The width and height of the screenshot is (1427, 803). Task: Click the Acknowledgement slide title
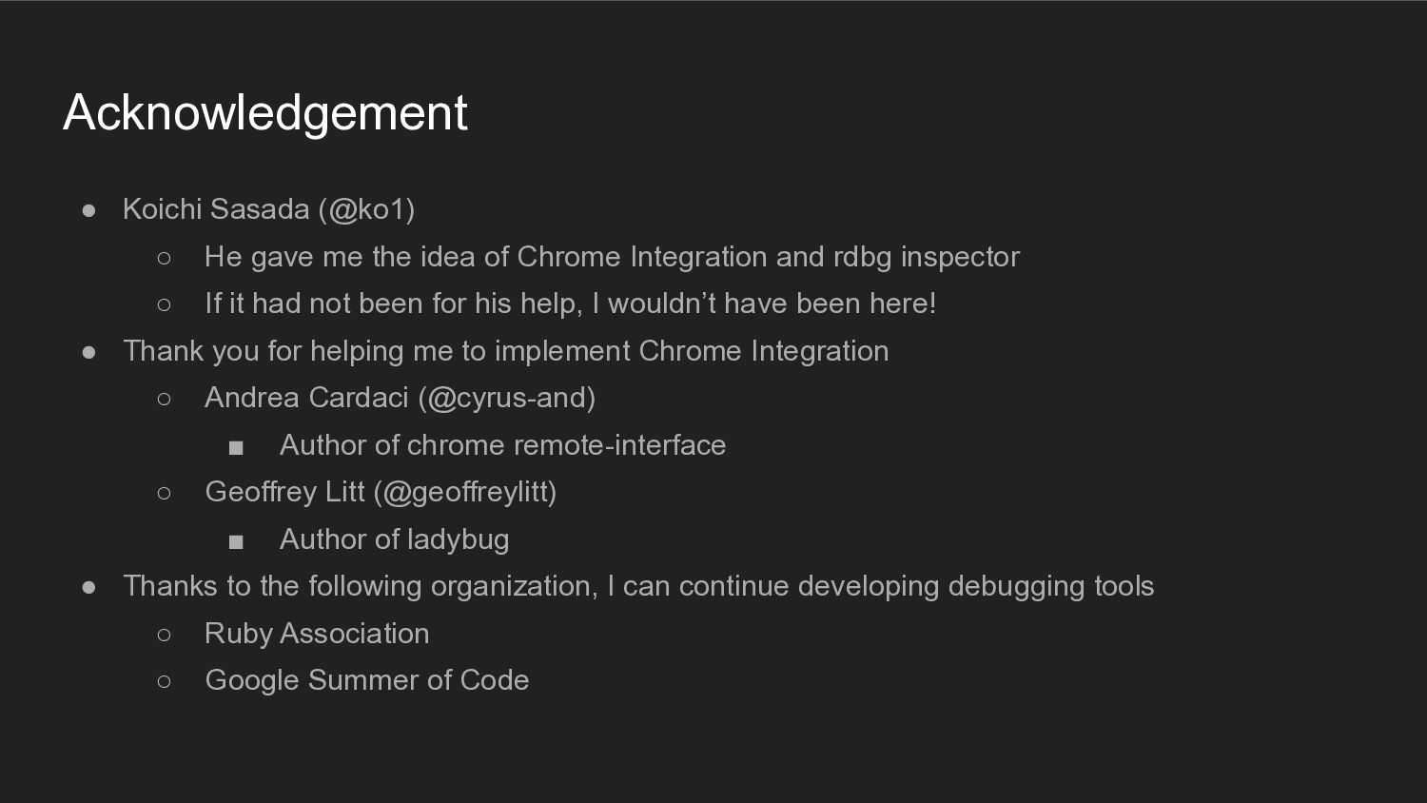pos(265,114)
